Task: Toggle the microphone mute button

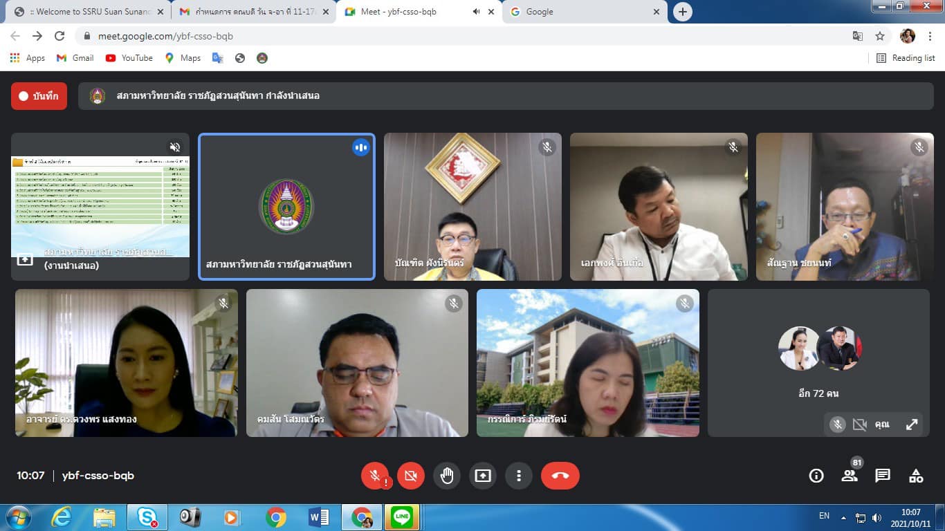Action: pos(375,476)
